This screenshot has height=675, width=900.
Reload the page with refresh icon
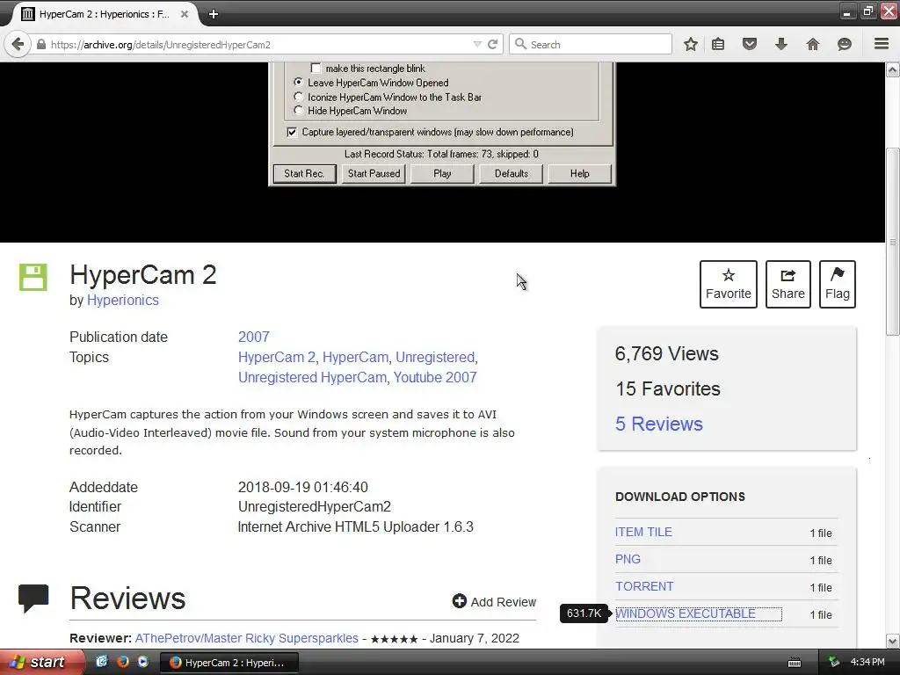click(492, 44)
